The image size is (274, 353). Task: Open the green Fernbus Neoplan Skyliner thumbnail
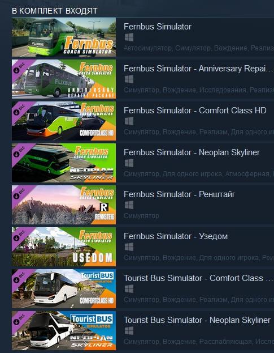click(64, 163)
